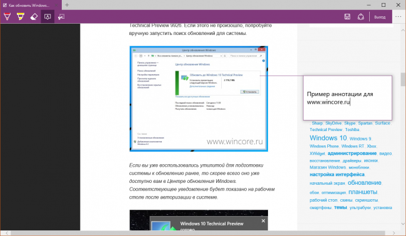The image size is (406, 236).
Task: Activate the typed note comment tool
Action: click(x=47, y=17)
